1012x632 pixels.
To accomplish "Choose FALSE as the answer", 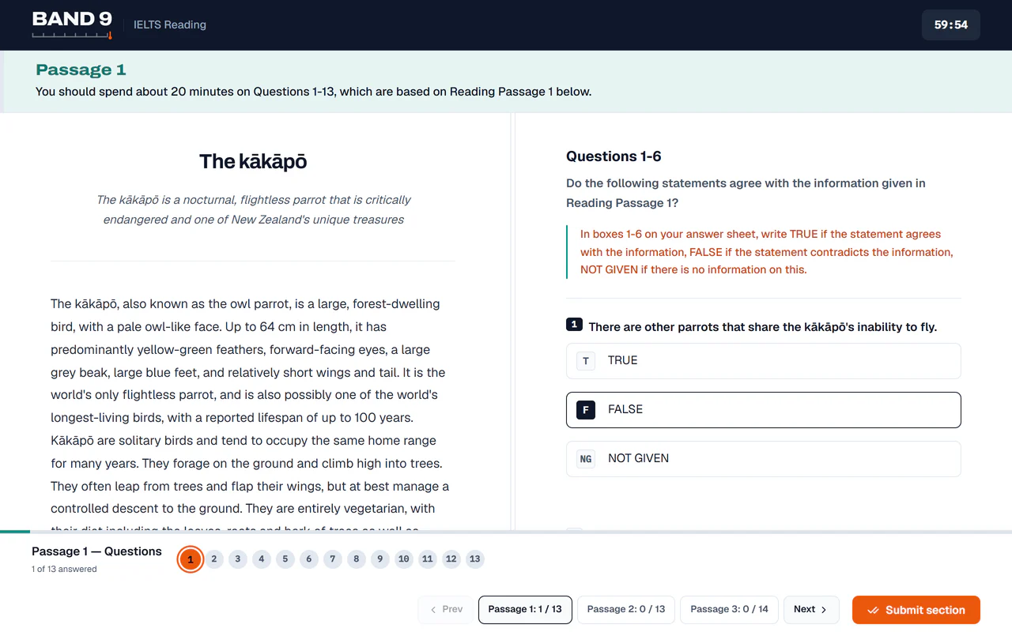I will point(764,410).
